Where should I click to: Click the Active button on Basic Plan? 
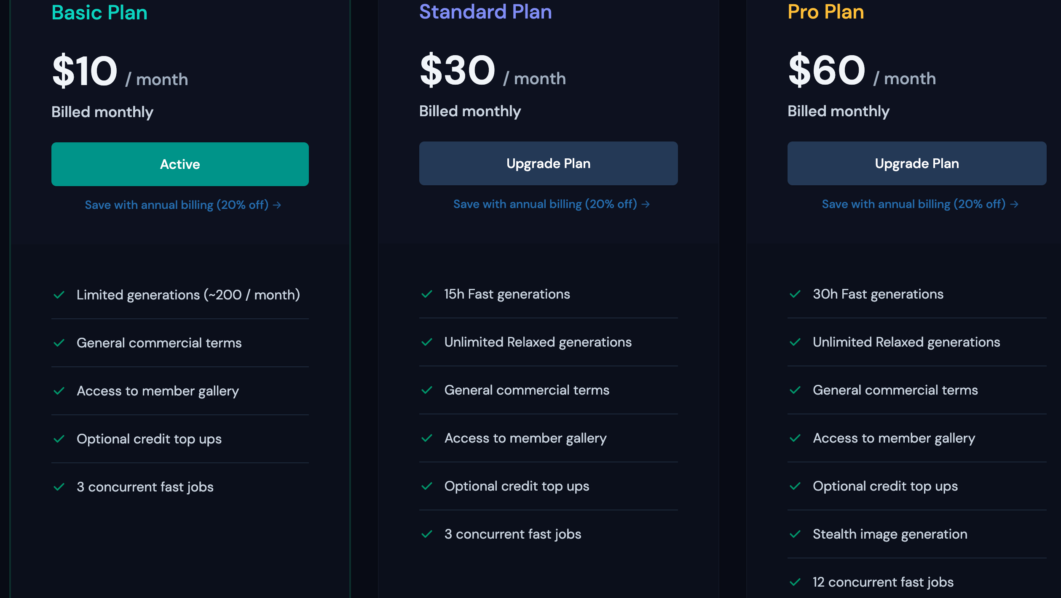(180, 164)
